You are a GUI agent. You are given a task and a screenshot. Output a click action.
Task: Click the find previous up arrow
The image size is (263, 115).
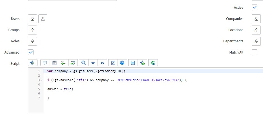[x=102, y=63]
